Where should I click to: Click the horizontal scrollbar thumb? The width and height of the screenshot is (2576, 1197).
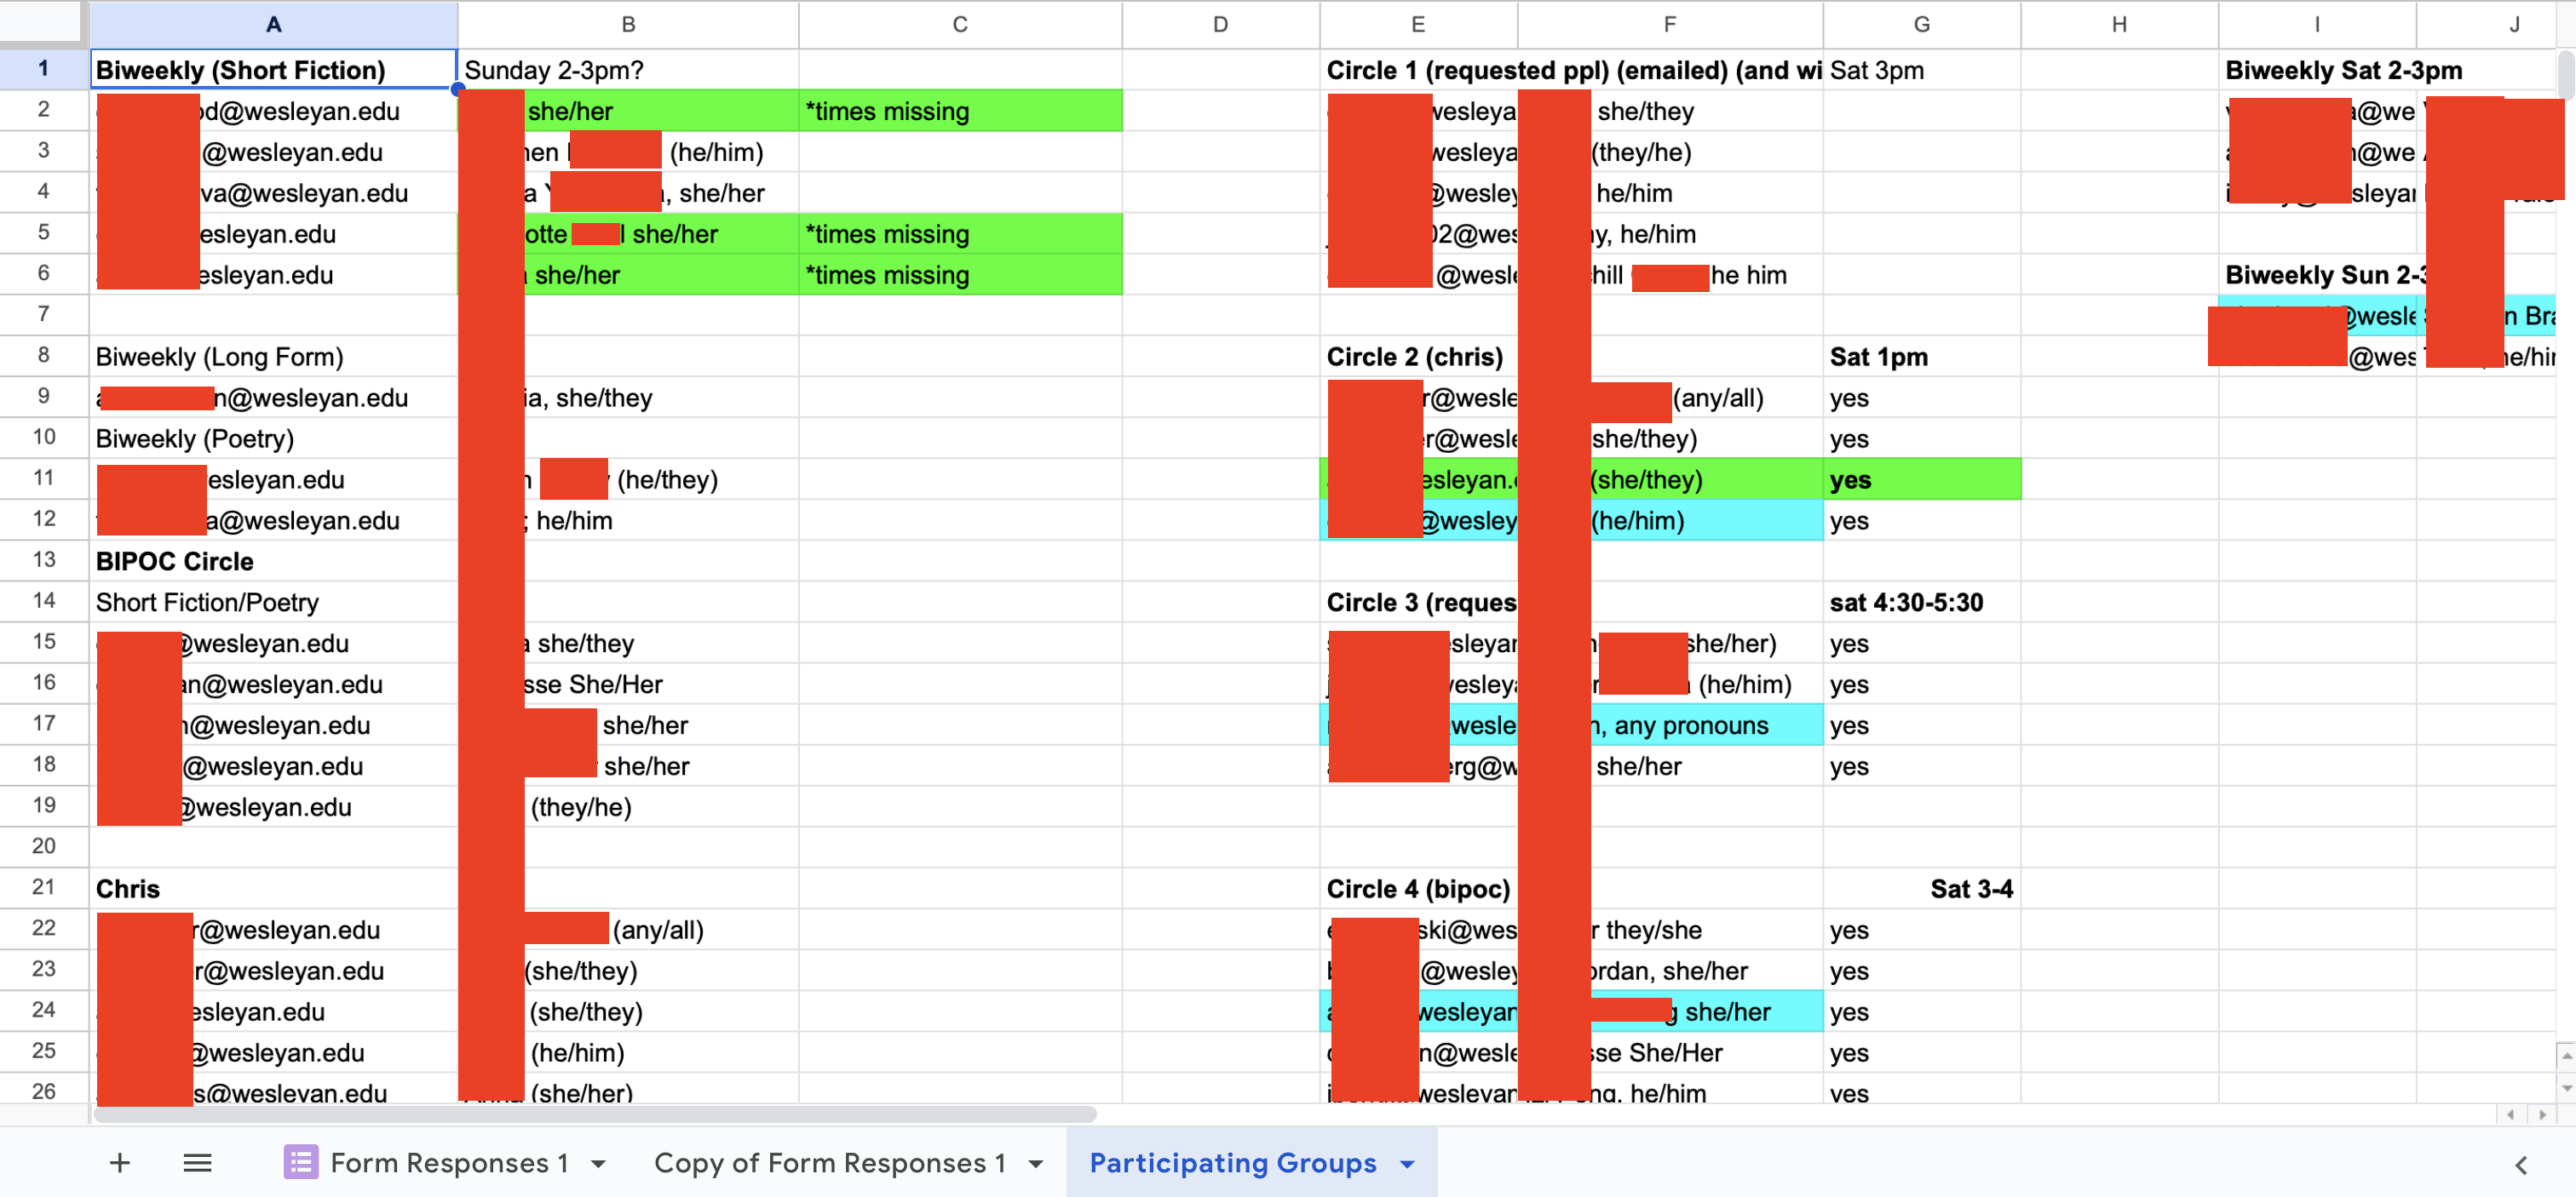pos(596,1113)
